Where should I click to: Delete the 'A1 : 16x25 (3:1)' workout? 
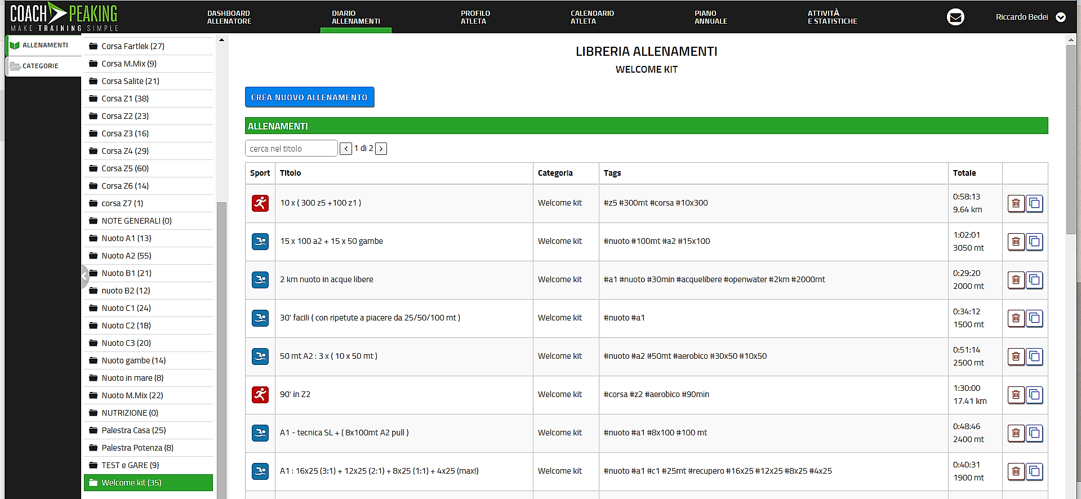[1016, 471]
